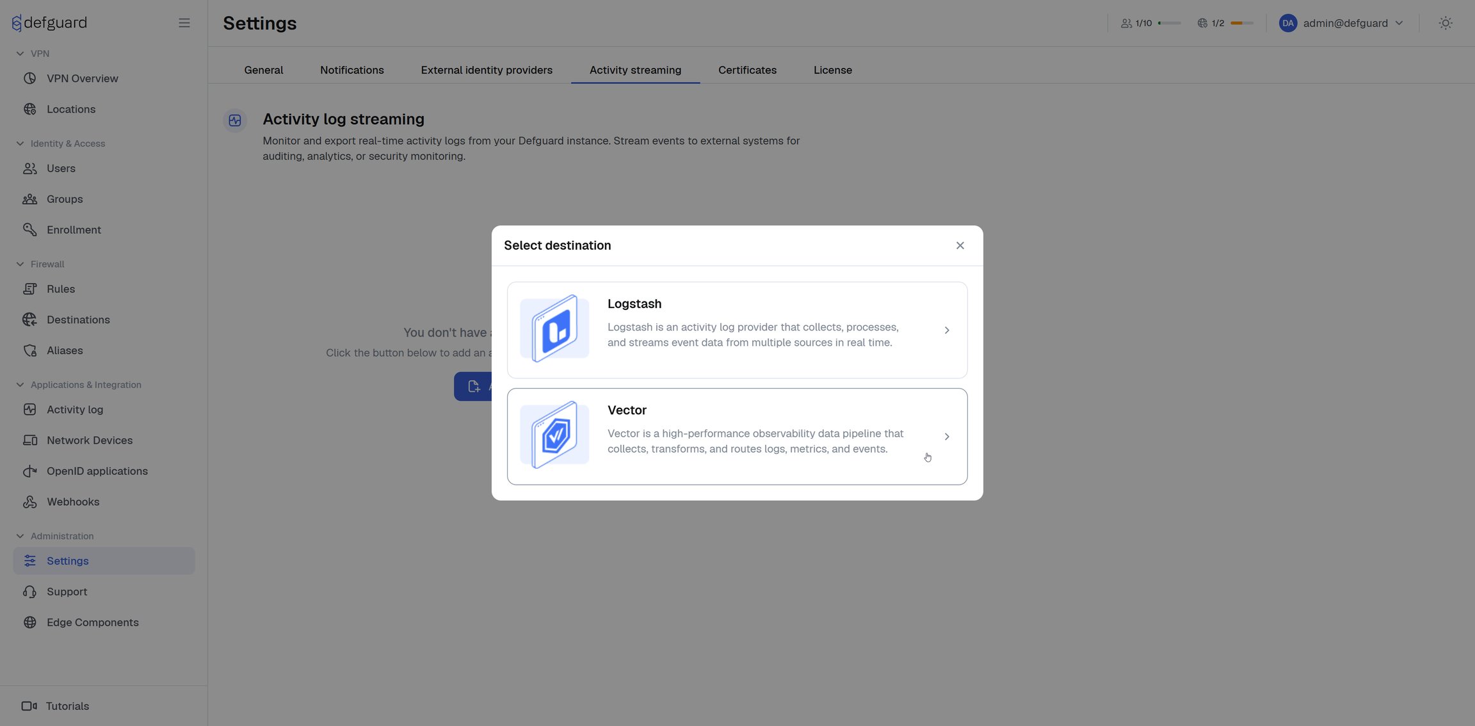
Task: Collapse the VPN section chevron
Action: [x=20, y=54]
